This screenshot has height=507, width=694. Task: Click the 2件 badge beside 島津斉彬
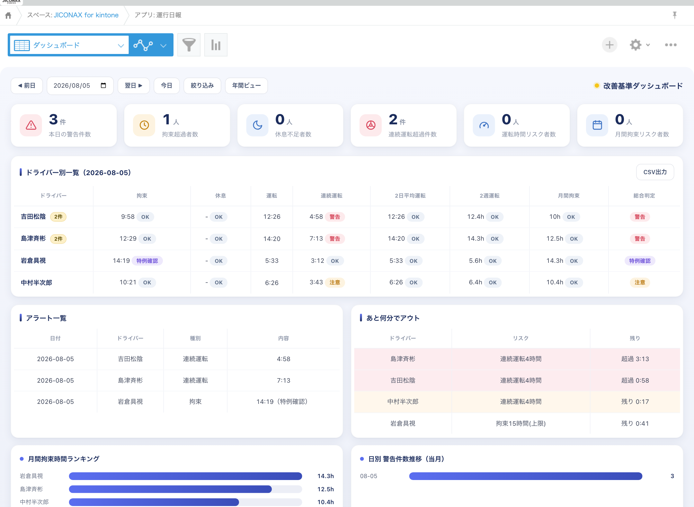(x=58, y=239)
